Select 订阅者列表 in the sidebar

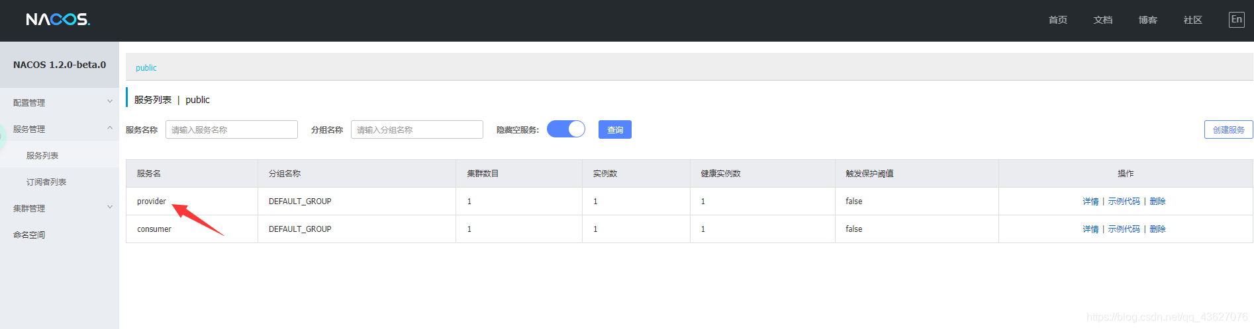46,182
